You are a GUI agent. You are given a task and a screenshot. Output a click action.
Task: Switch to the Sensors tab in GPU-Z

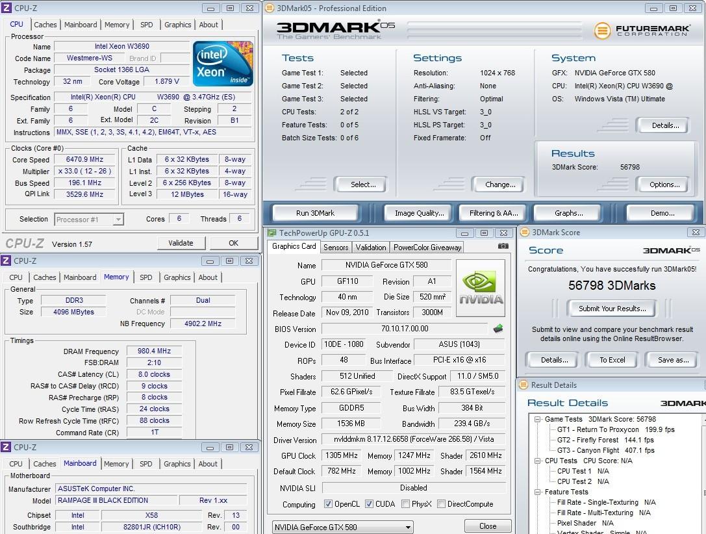click(x=336, y=248)
